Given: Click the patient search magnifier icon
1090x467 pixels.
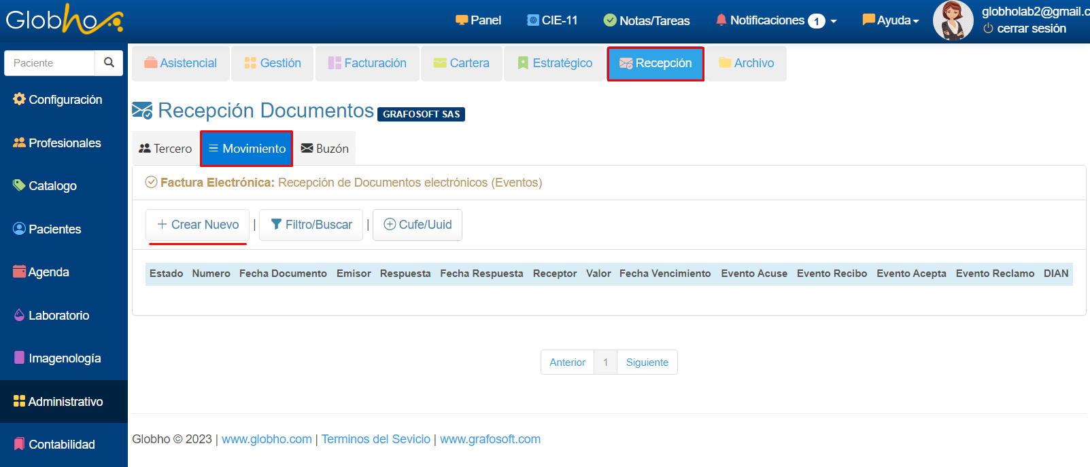Looking at the screenshot, I should point(109,62).
